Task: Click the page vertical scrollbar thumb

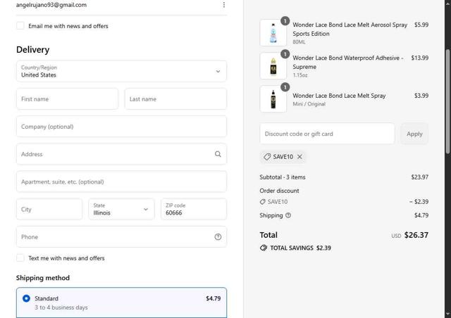Action: pyautogui.click(x=448, y=102)
